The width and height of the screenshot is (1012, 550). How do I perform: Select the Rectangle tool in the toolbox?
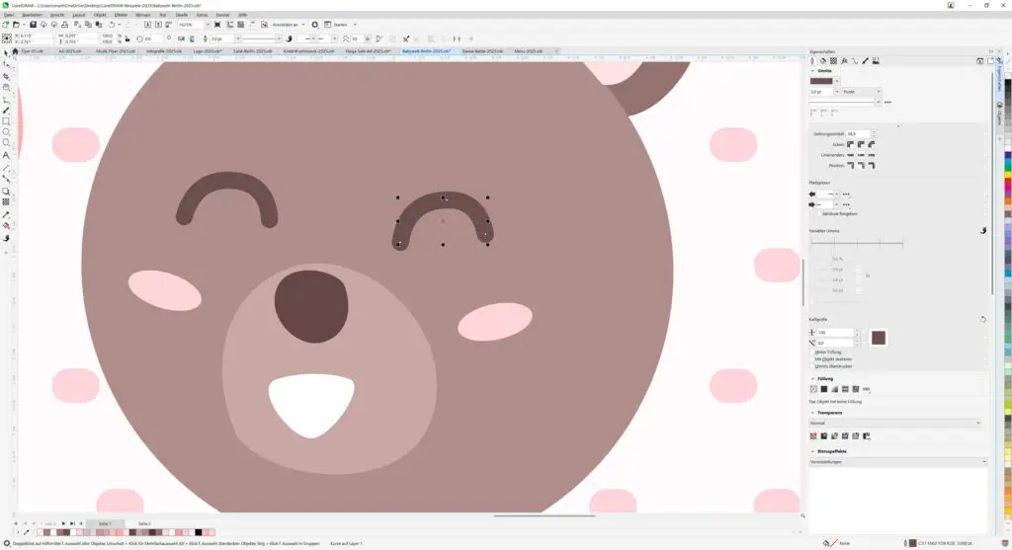click(x=7, y=121)
